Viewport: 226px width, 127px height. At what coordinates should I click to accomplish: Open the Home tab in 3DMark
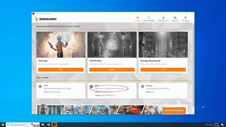pyautogui.click(x=137, y=19)
